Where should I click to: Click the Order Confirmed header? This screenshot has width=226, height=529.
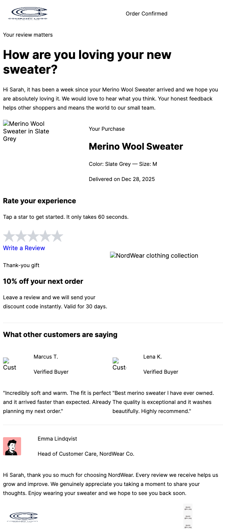click(x=146, y=14)
